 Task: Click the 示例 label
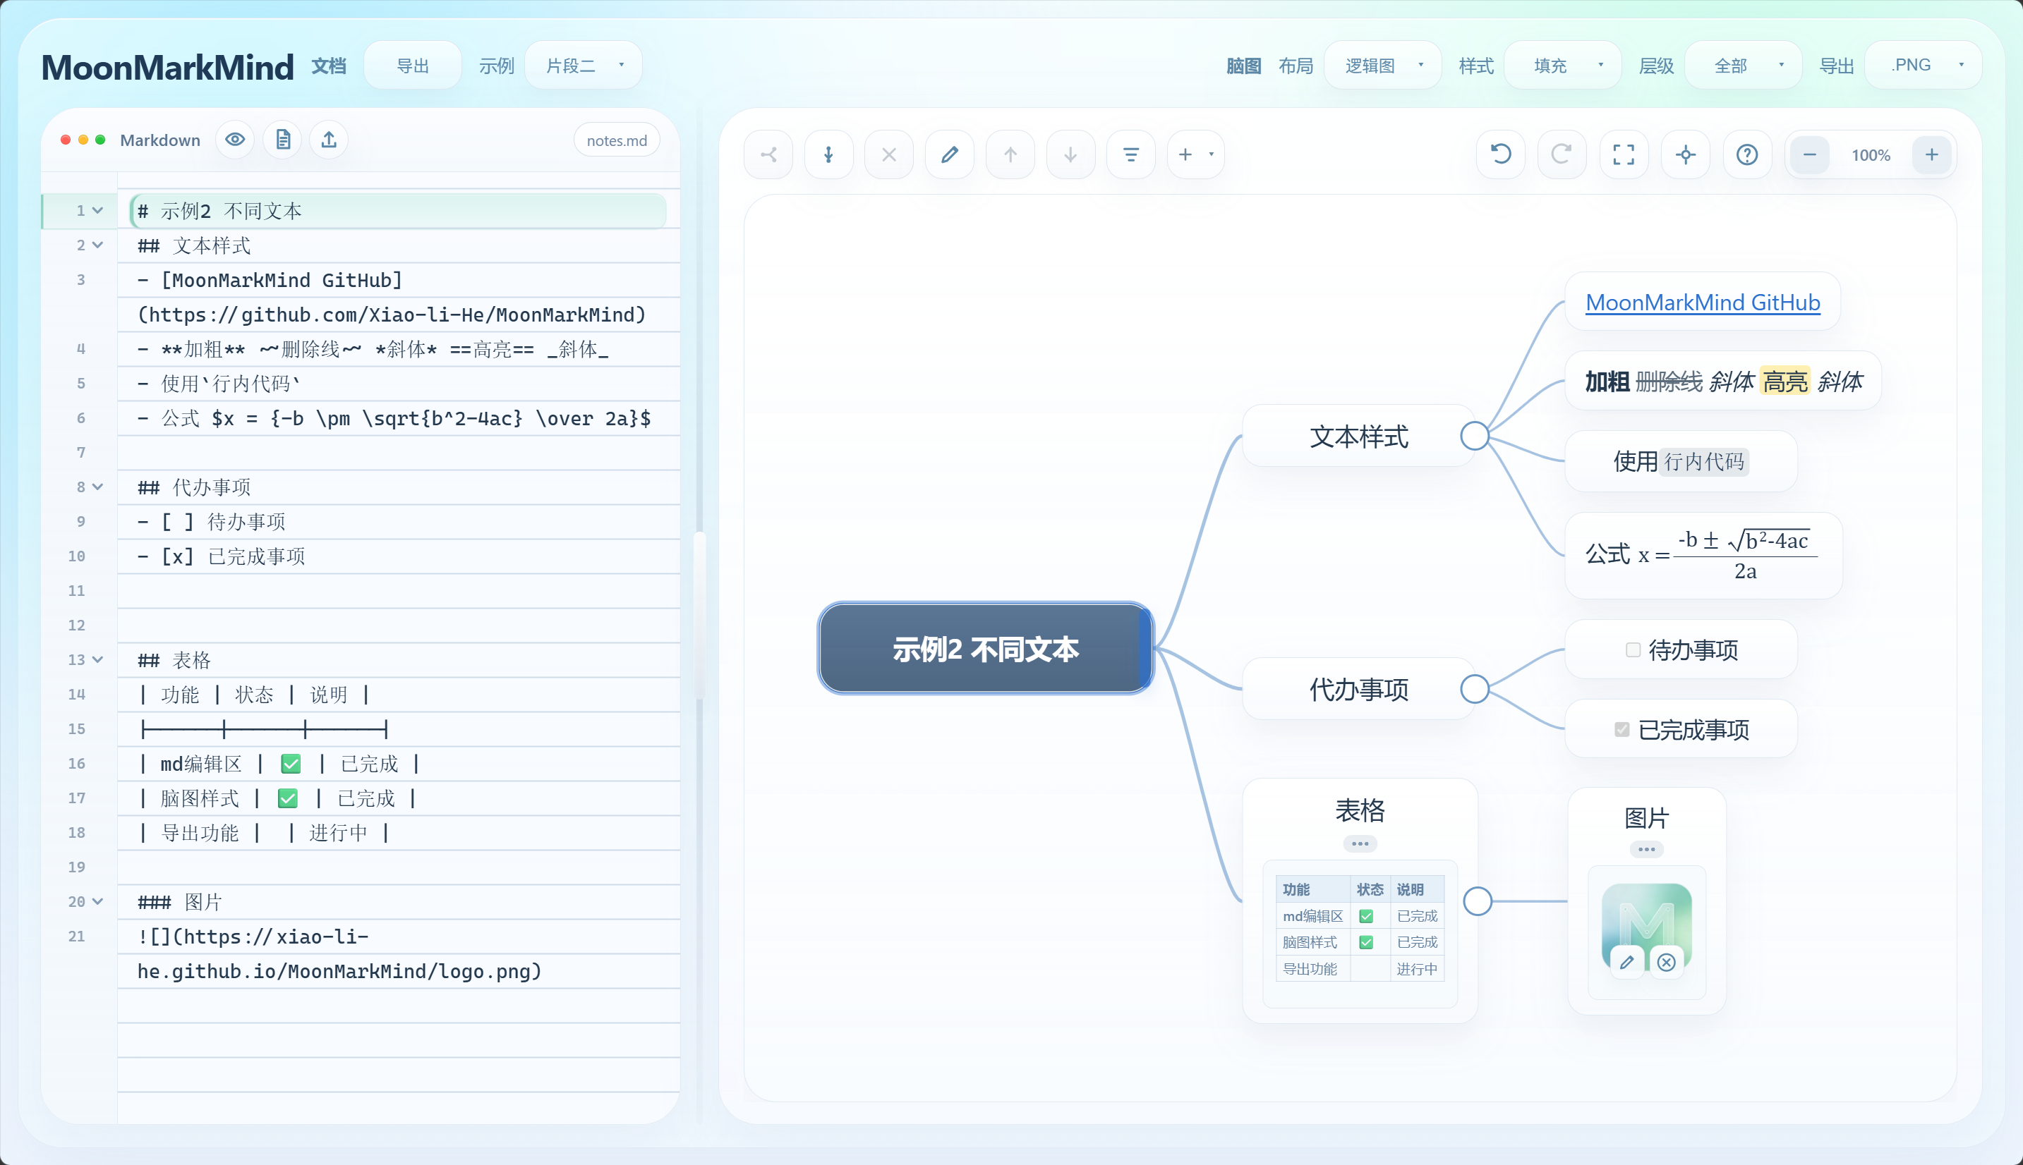click(x=496, y=66)
